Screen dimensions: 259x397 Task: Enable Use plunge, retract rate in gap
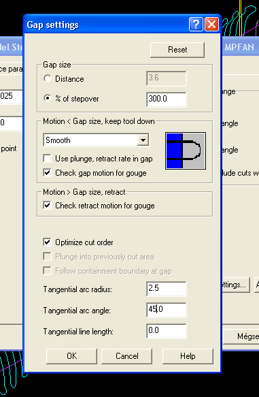coord(48,159)
